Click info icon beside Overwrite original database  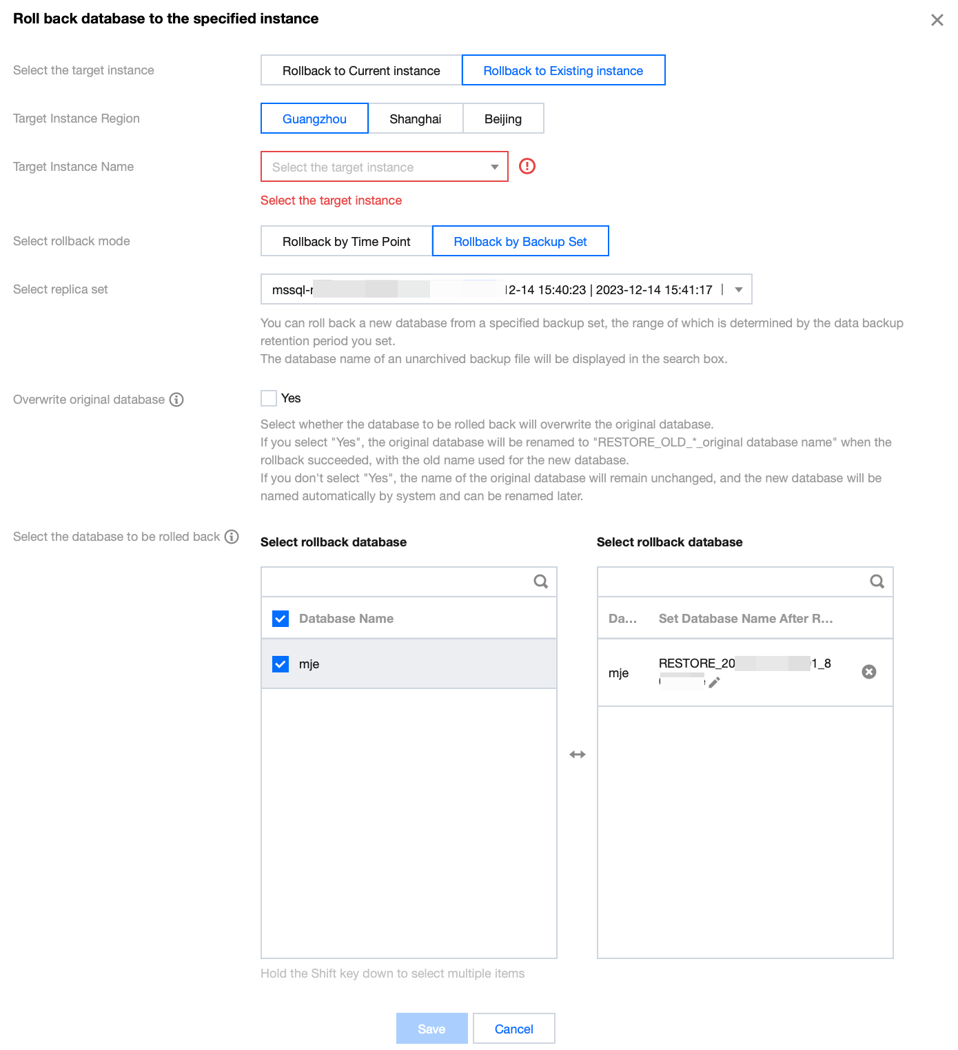[x=177, y=400]
